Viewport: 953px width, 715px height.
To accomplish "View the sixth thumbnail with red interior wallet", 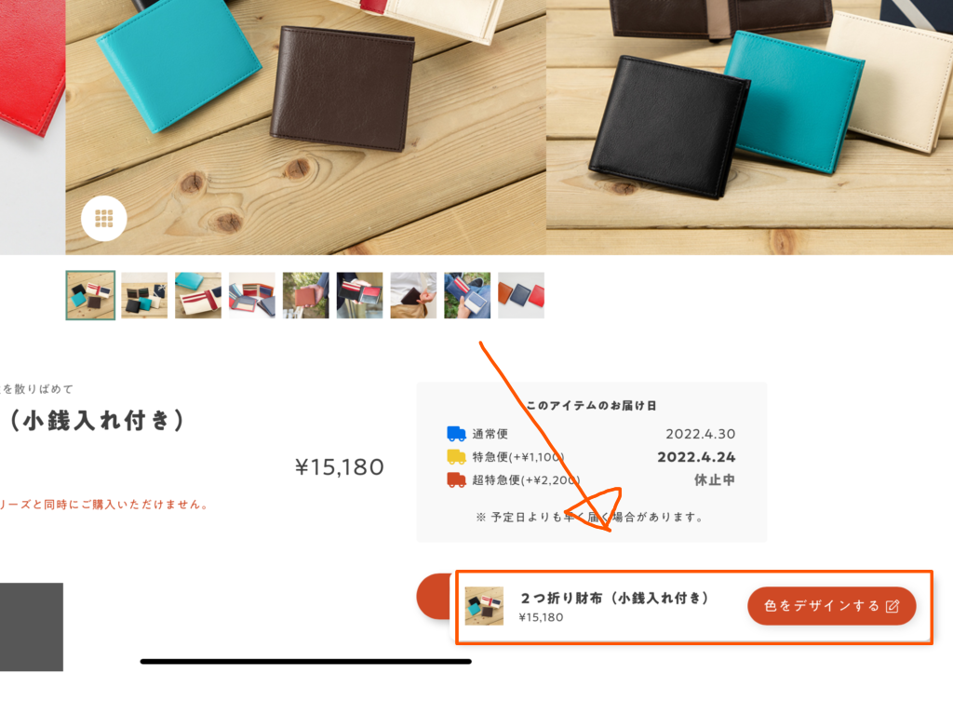I will tap(360, 295).
